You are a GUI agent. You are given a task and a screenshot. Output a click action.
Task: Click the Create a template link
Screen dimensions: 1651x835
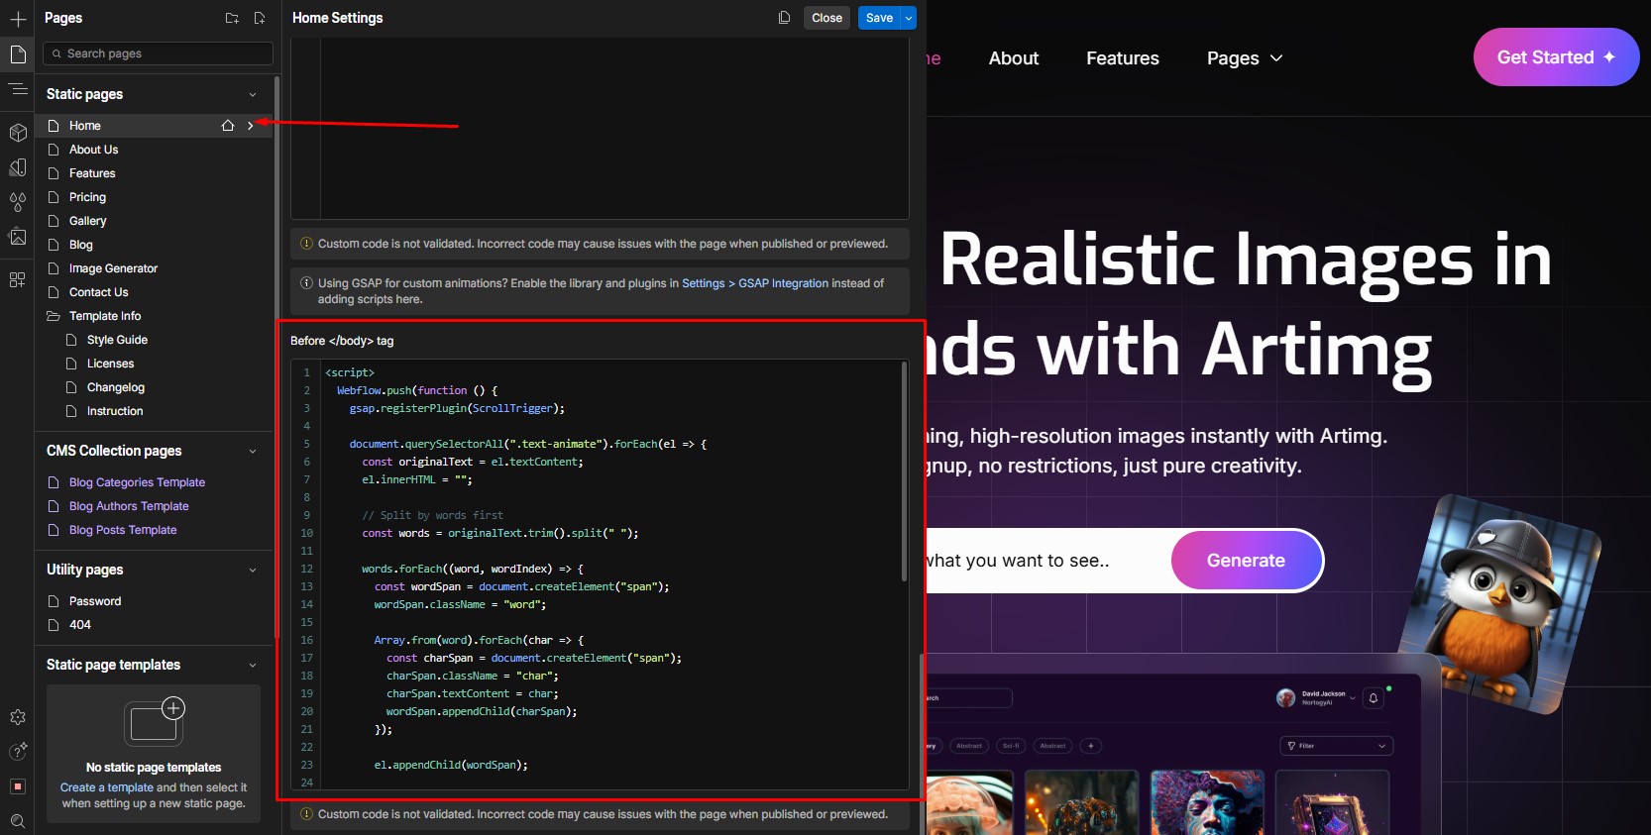point(107,787)
